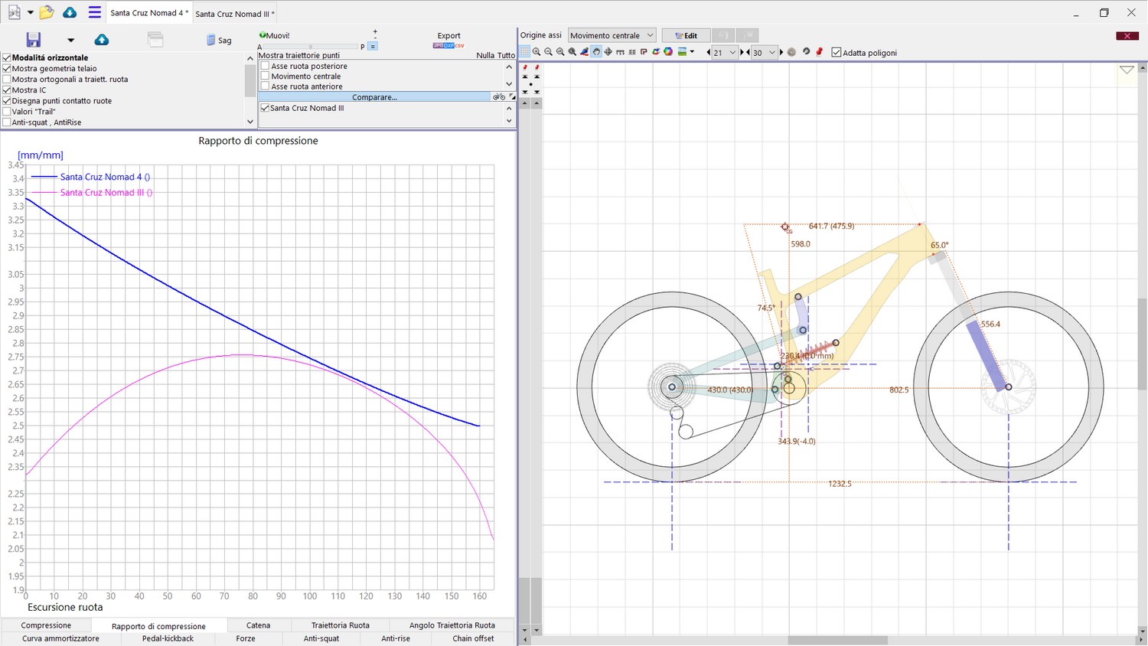Click the A-to-P Muovi slider
Screen dimensions: 1148x646
coord(311,47)
